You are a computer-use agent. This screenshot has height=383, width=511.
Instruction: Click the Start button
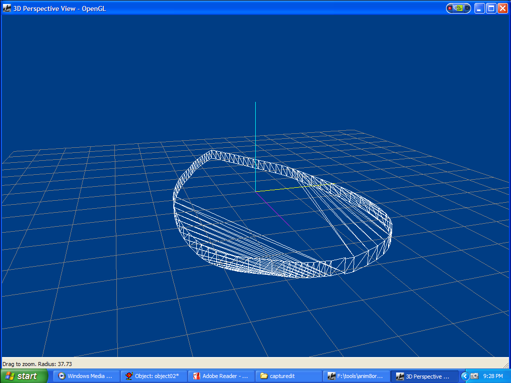coord(23,376)
